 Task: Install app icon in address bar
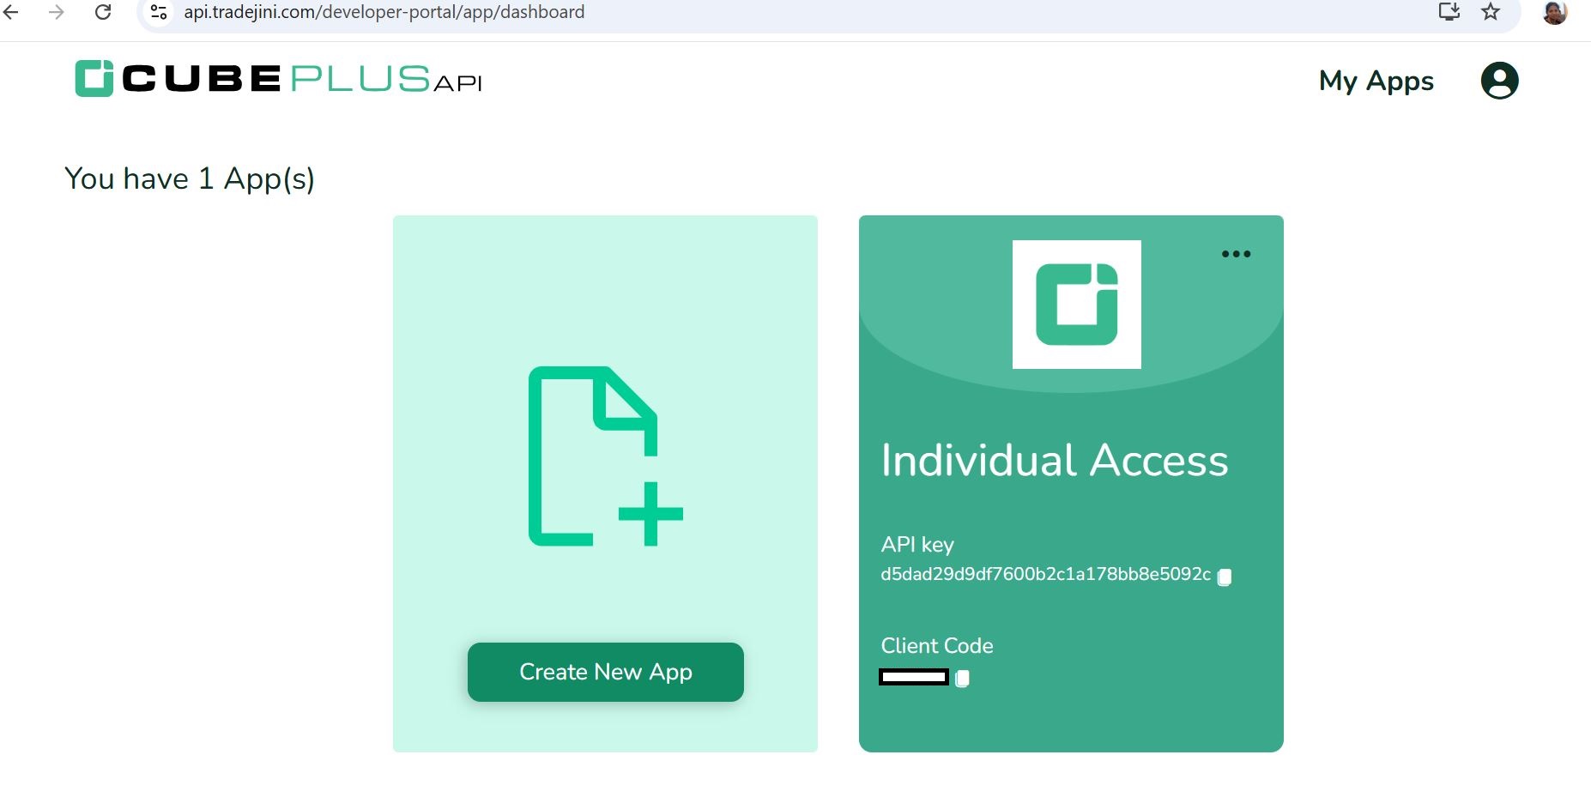[x=1449, y=12]
